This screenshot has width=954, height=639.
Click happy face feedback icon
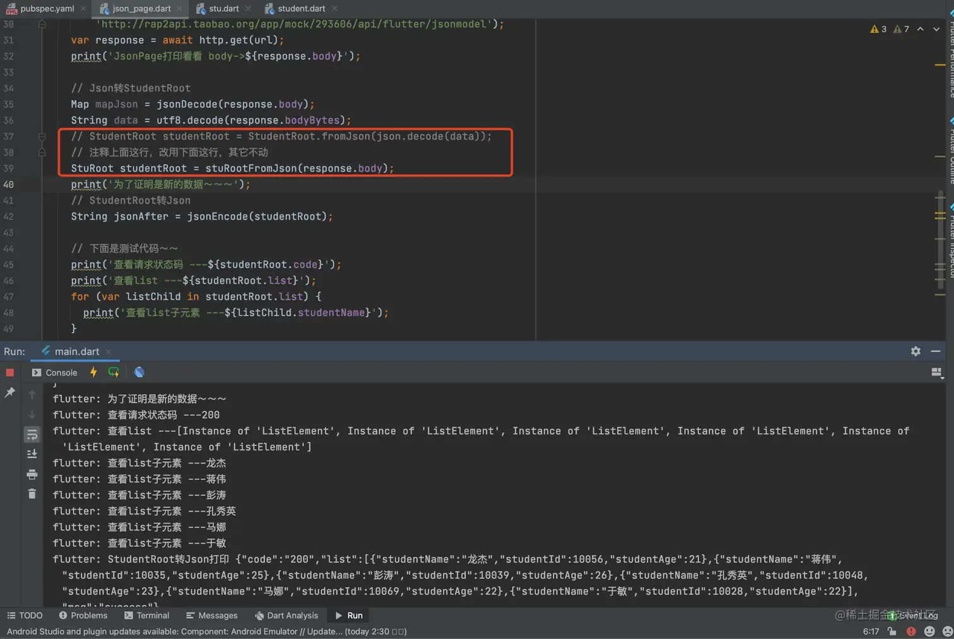(929, 631)
